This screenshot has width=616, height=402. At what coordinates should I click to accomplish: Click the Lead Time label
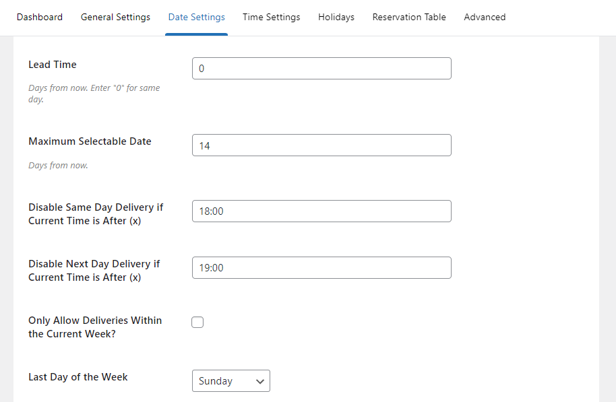(52, 64)
